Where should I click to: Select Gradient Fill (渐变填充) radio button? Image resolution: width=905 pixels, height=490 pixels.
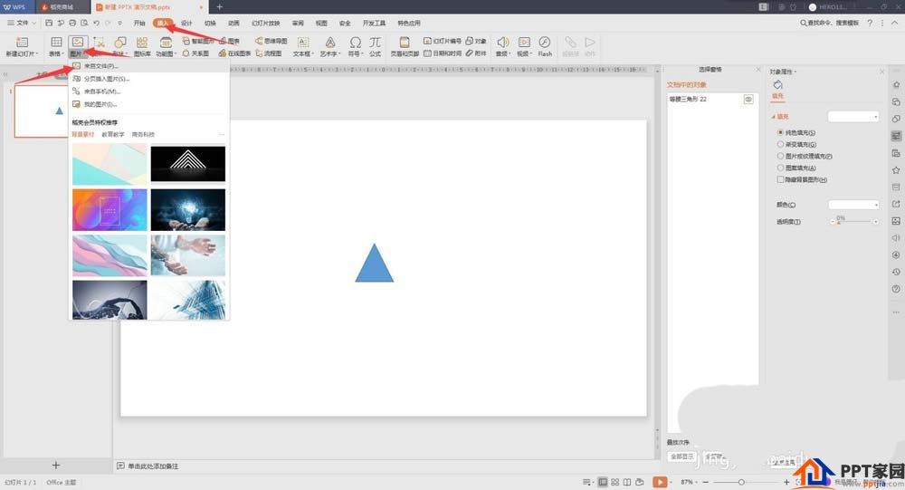click(x=780, y=144)
